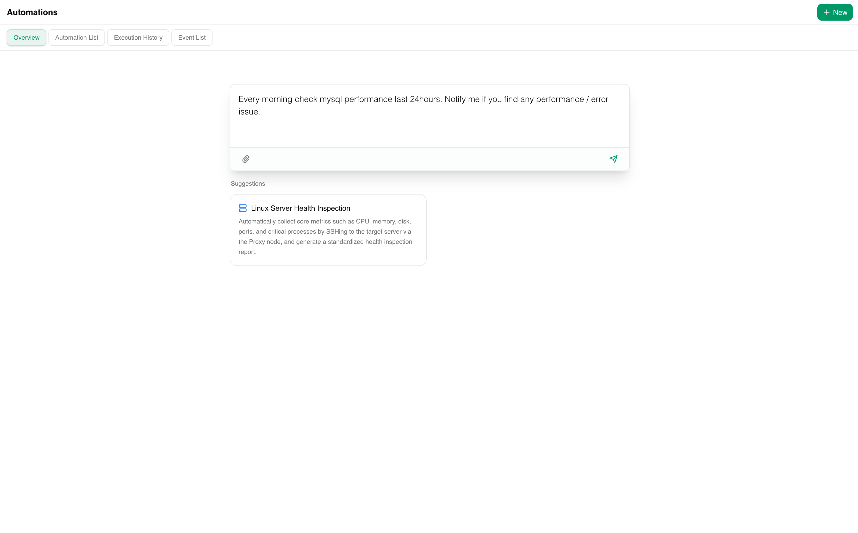Click the plus icon in New button
Screen dimensions: 858x533
click(x=826, y=12)
